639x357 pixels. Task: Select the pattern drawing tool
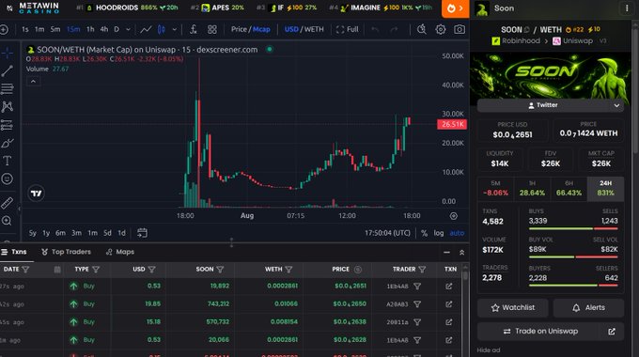pos(7,107)
